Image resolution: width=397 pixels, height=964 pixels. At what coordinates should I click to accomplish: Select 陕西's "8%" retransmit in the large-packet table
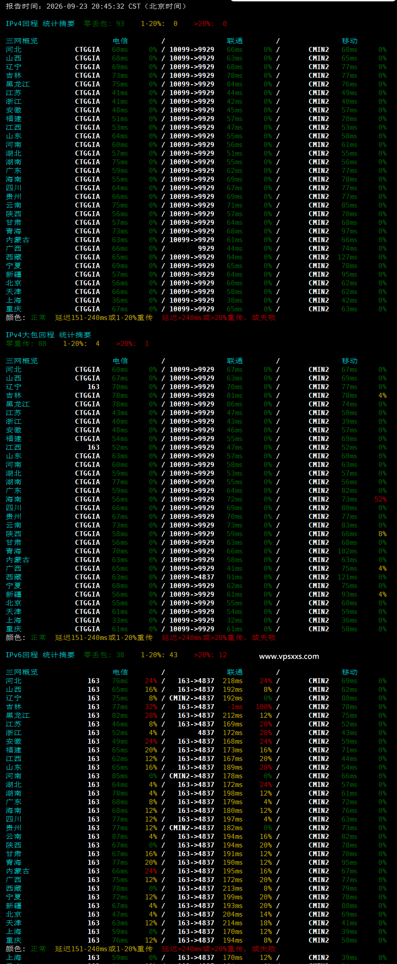pyautogui.click(x=382, y=534)
